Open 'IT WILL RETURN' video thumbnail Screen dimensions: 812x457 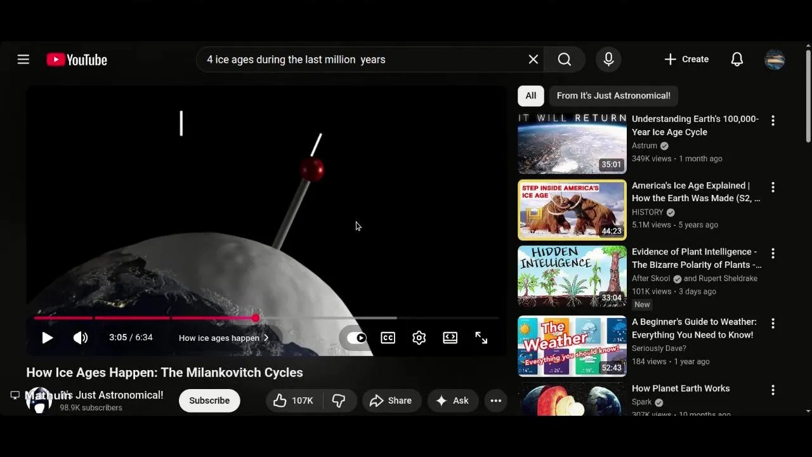point(572,143)
